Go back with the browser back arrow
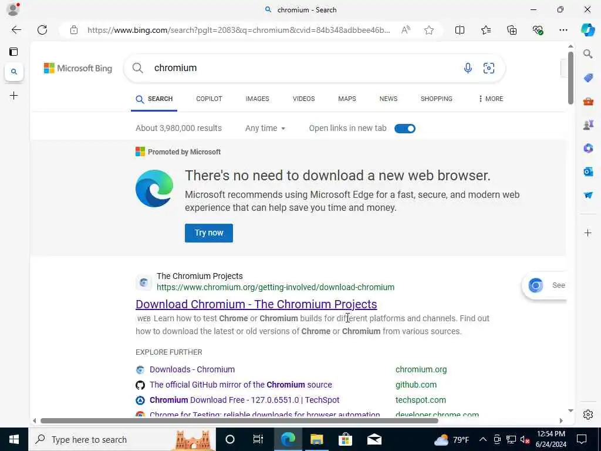This screenshot has height=451, width=601. (x=16, y=30)
